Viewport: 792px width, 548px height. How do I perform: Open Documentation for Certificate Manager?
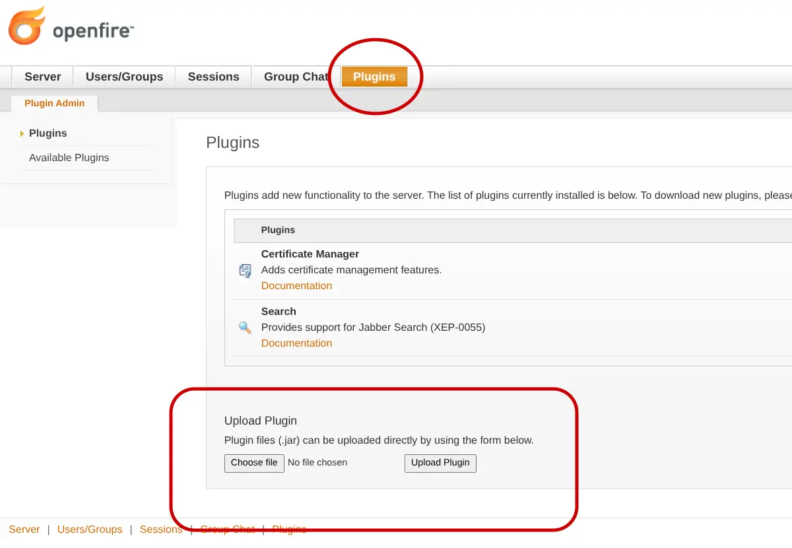(296, 285)
